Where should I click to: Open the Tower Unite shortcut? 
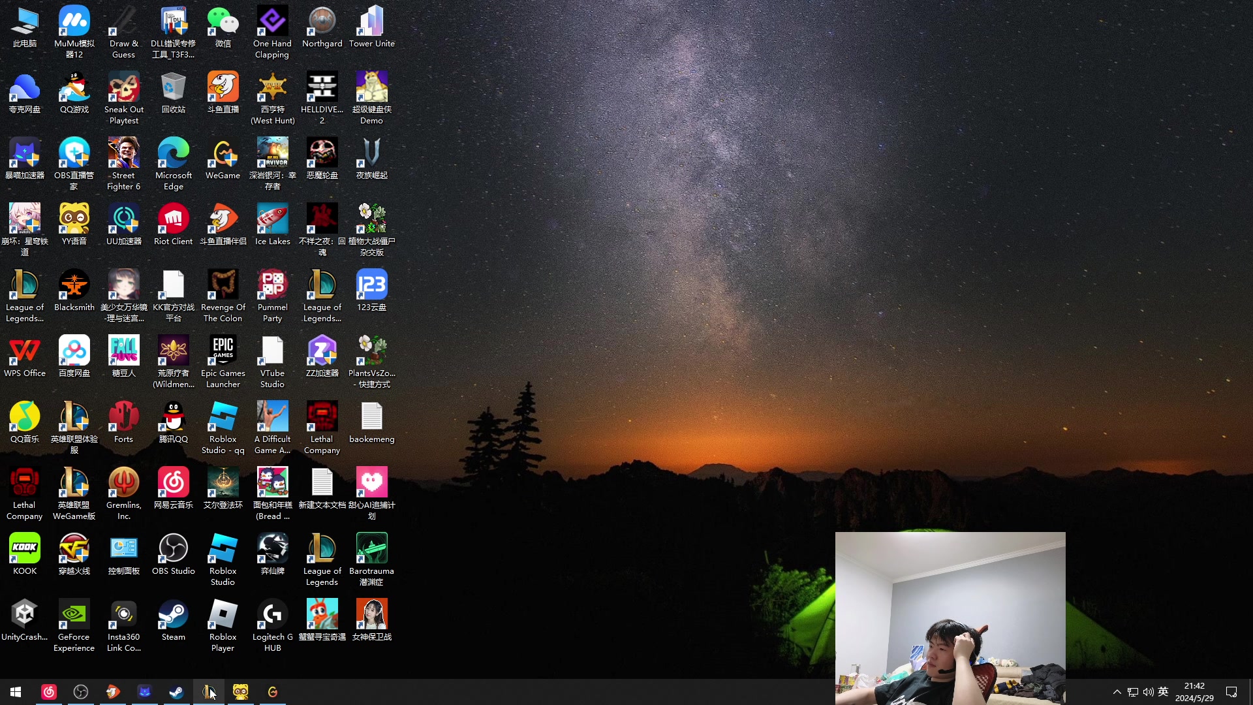371,27
